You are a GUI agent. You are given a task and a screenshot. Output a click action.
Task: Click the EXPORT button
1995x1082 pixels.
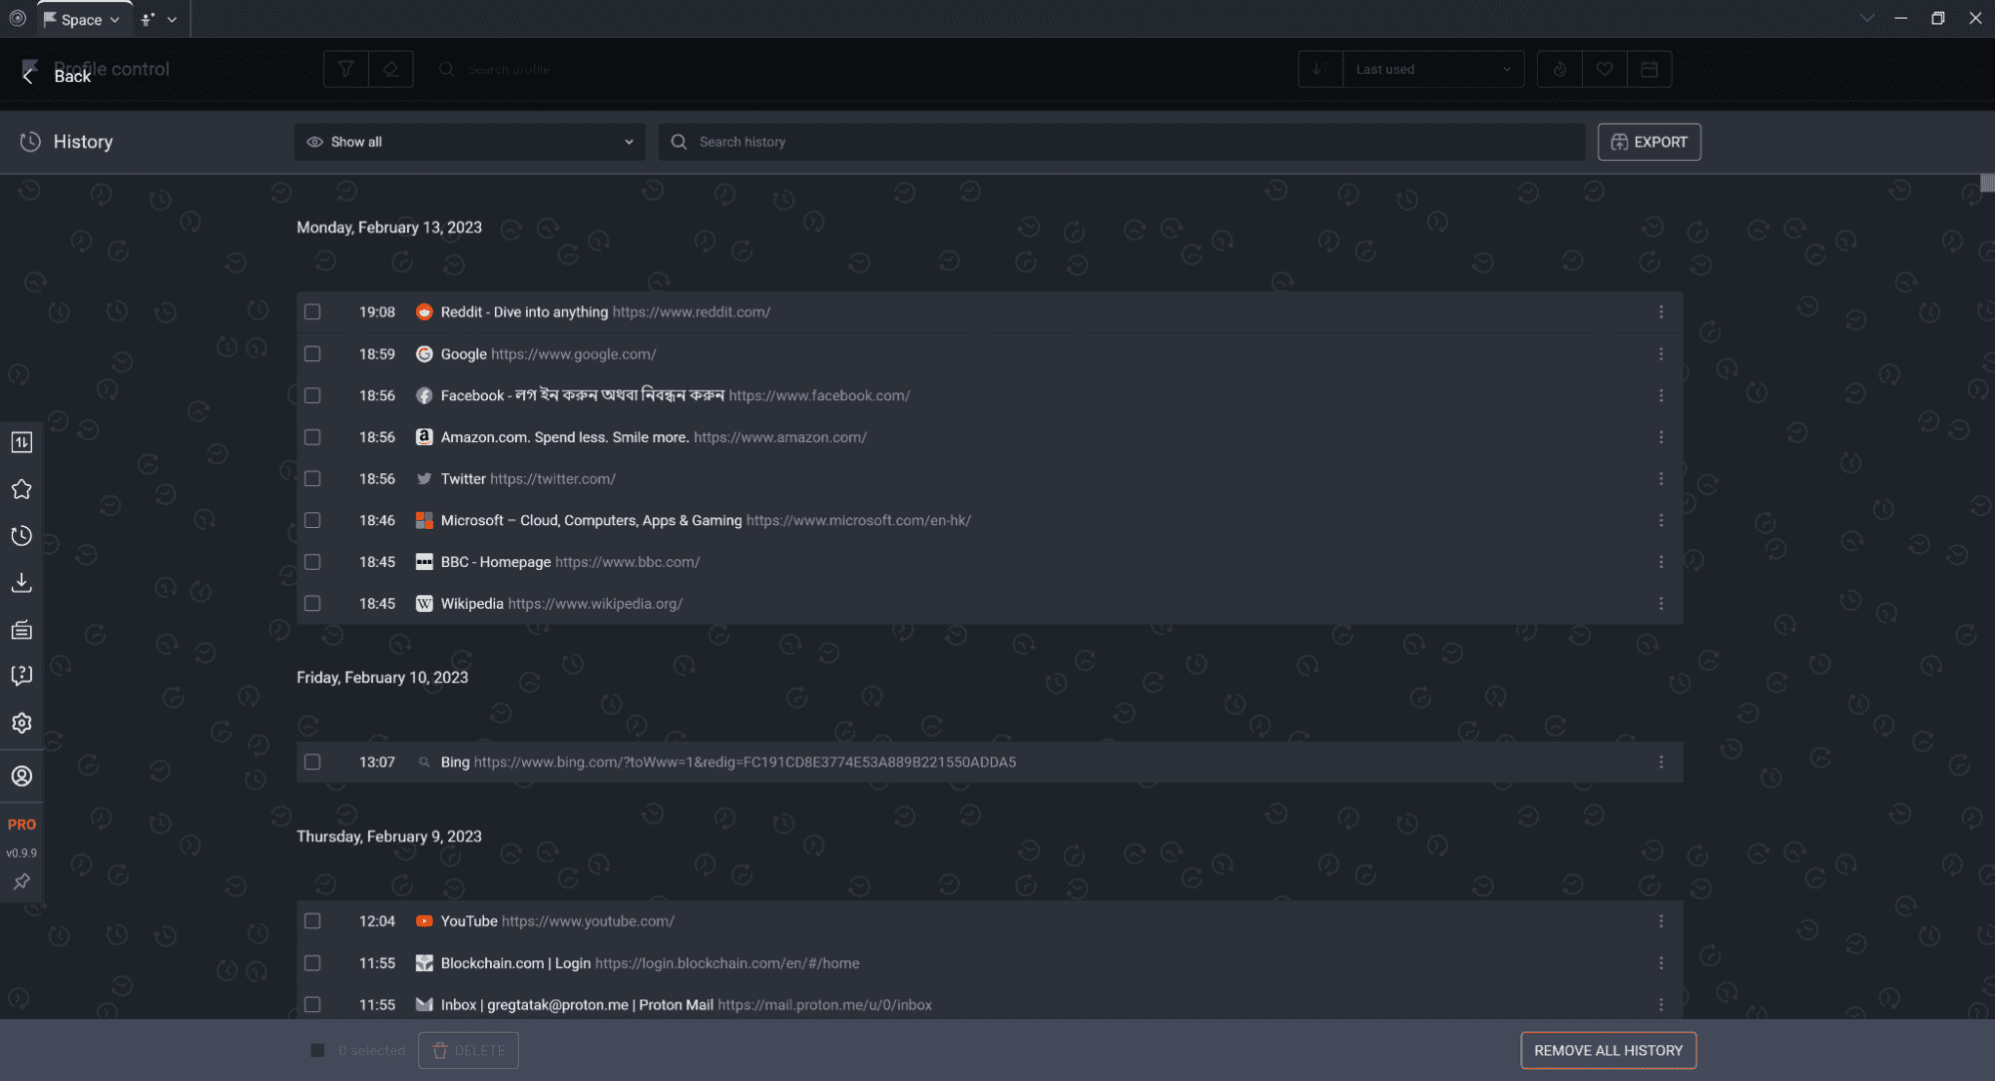click(x=1649, y=142)
